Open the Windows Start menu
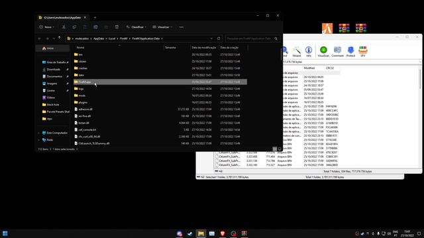 coord(5,233)
